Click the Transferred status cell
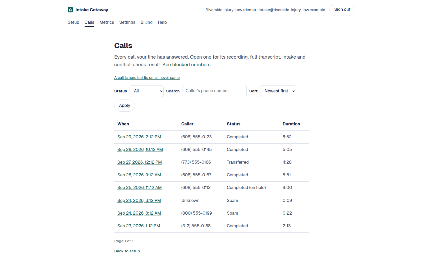Image resolution: width=423 pixels, height=264 pixels. [238, 162]
